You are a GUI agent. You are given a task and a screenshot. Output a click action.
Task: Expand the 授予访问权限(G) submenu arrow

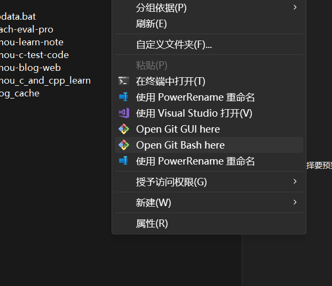pos(295,182)
